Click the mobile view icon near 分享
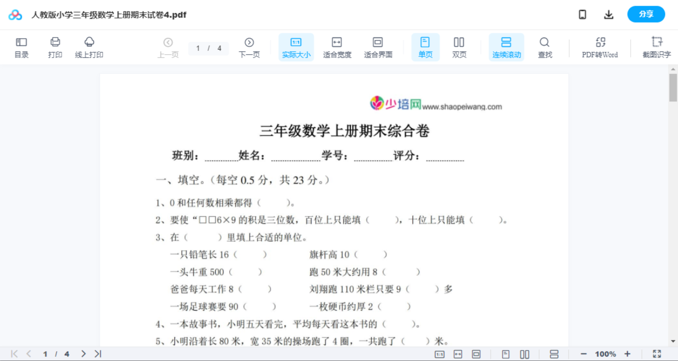678x361 pixels. click(582, 14)
